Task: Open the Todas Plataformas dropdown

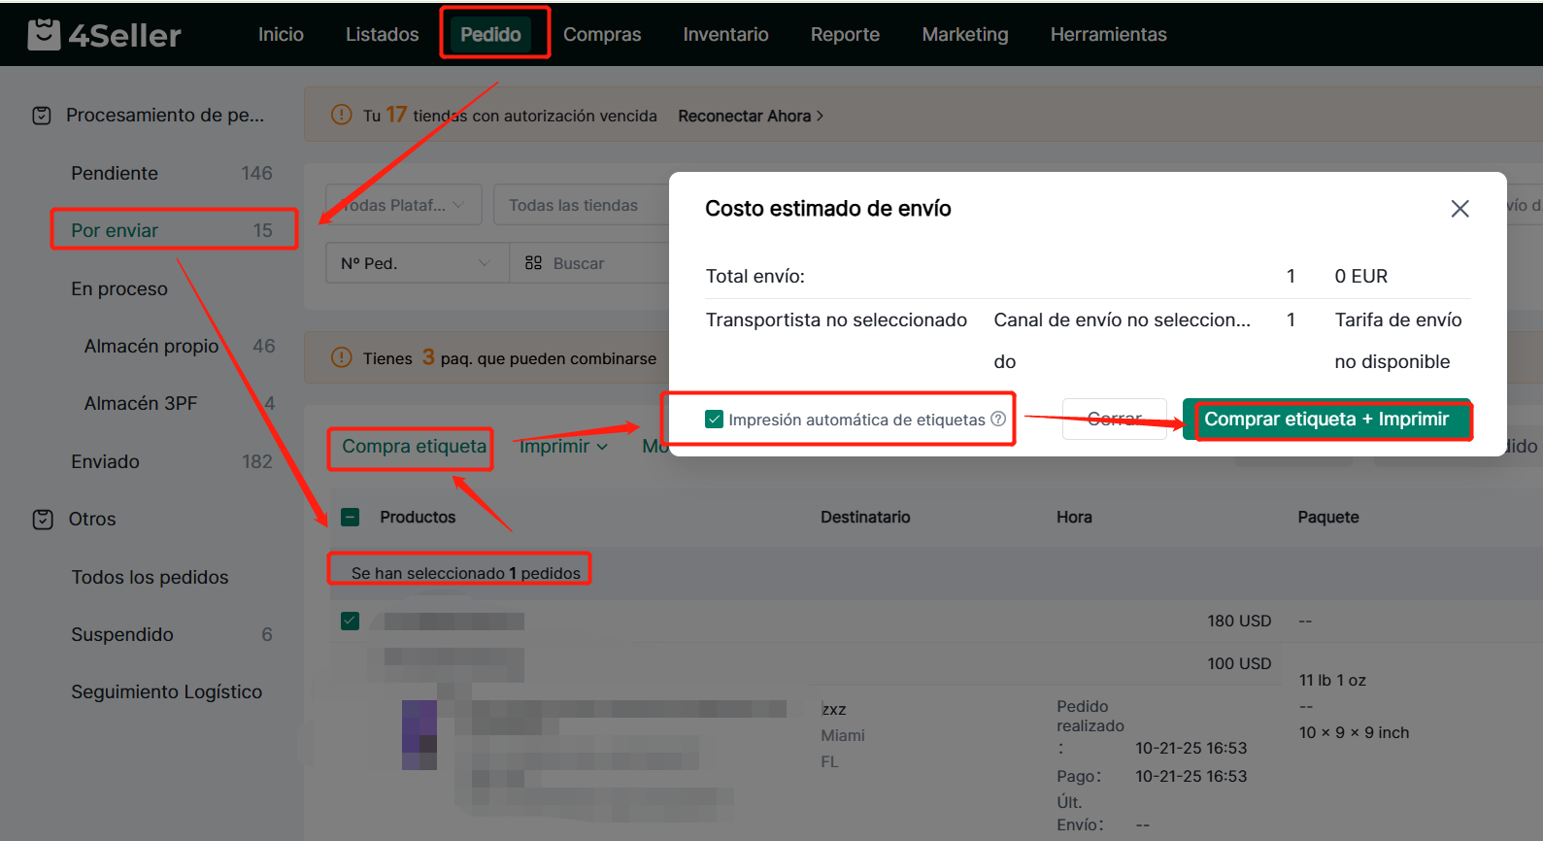Action: [403, 205]
